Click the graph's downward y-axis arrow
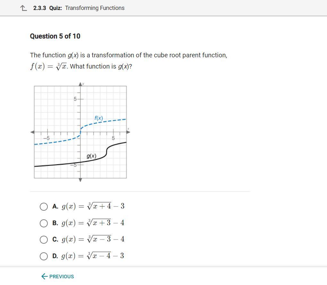The height and width of the screenshot is (285, 327). (80, 180)
